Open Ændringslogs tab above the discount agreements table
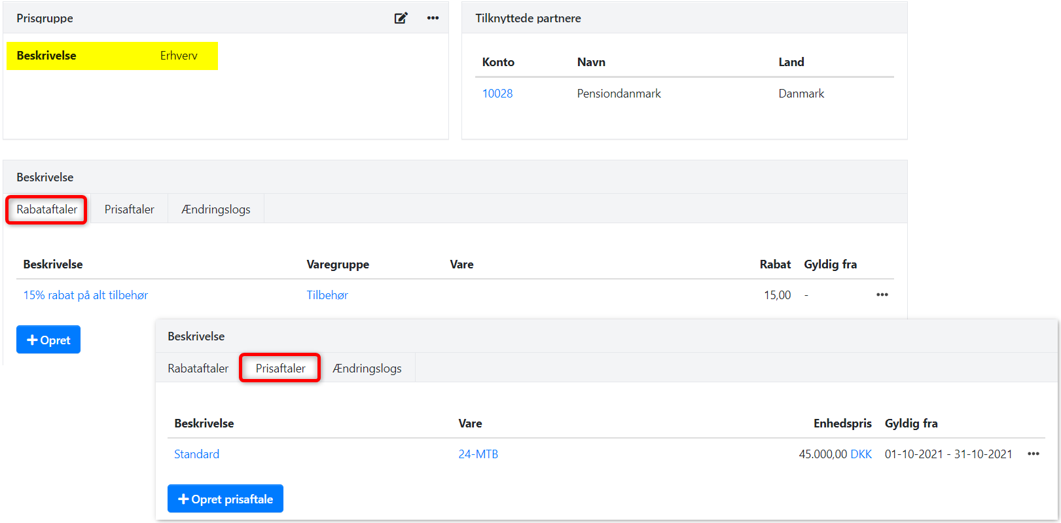Screen dimensions: 1061x523 pos(216,209)
